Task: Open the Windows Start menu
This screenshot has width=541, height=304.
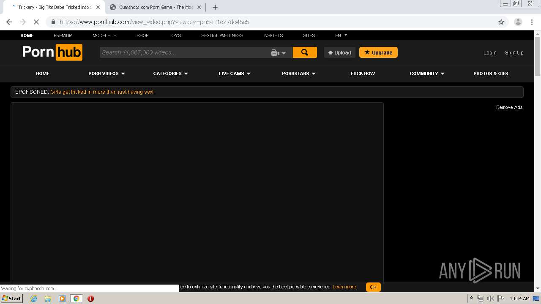Action: (x=11, y=299)
